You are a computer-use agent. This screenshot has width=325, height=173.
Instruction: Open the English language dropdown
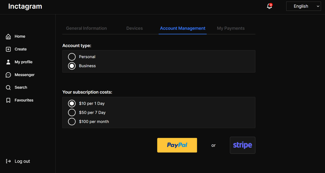click(x=304, y=6)
